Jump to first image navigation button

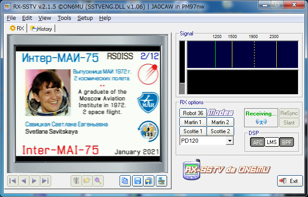(x=13, y=181)
